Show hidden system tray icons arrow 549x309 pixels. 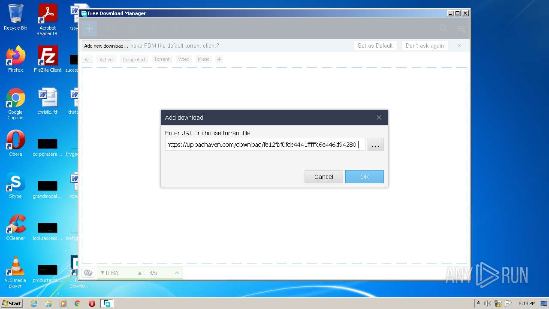(x=479, y=303)
